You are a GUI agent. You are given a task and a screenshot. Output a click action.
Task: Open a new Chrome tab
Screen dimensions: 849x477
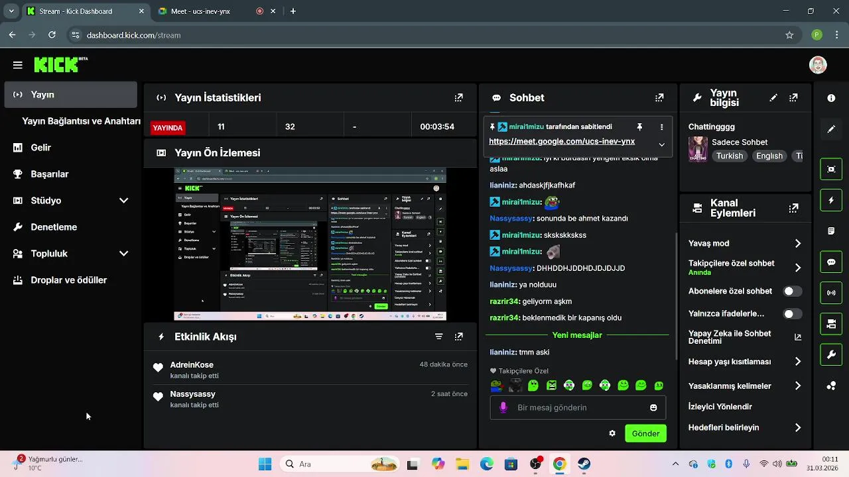[293, 11]
